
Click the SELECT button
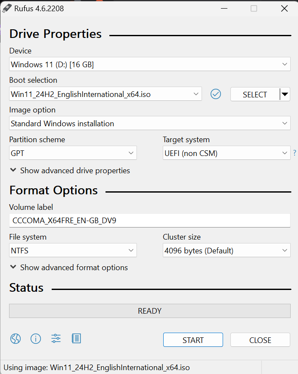255,94
